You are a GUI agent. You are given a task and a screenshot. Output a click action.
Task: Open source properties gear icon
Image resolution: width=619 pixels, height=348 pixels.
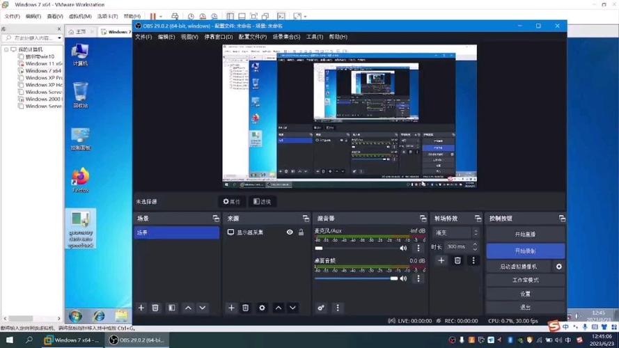coord(262,308)
